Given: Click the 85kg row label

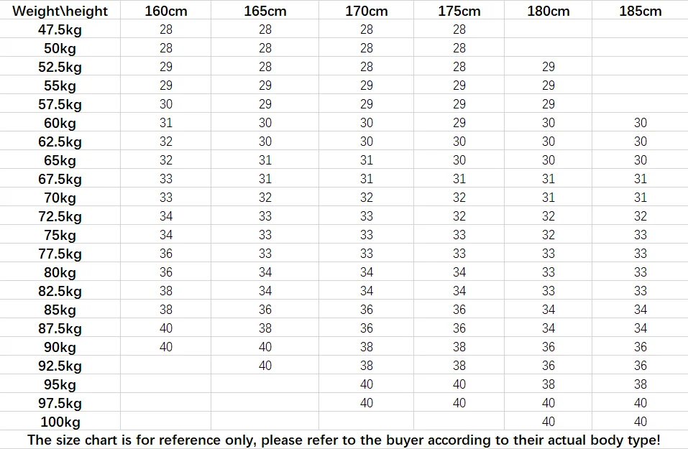Looking at the screenshot, I should [x=60, y=310].
